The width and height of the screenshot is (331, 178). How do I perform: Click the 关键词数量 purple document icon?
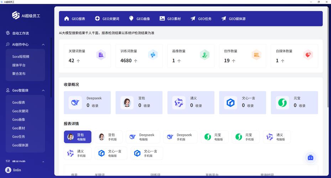pyautogui.click(x=101, y=55)
